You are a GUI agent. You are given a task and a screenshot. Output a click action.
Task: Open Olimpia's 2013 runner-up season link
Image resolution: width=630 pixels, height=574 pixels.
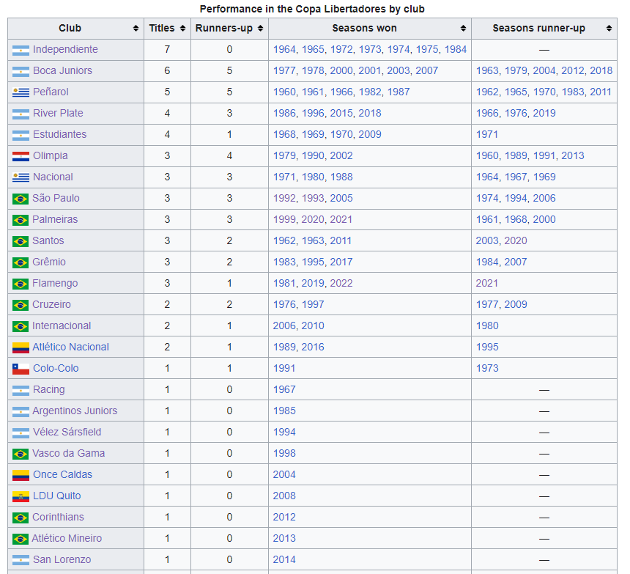[x=573, y=156]
